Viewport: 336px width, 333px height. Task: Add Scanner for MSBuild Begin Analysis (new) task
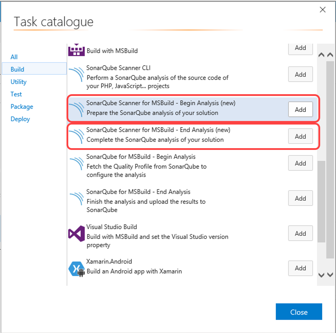click(x=300, y=109)
